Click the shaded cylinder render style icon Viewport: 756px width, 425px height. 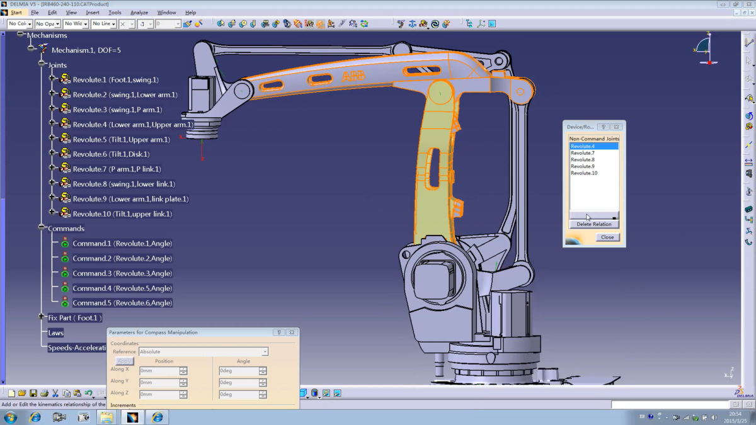point(315,394)
